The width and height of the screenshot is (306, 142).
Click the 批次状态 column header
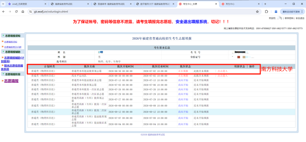(185, 66)
